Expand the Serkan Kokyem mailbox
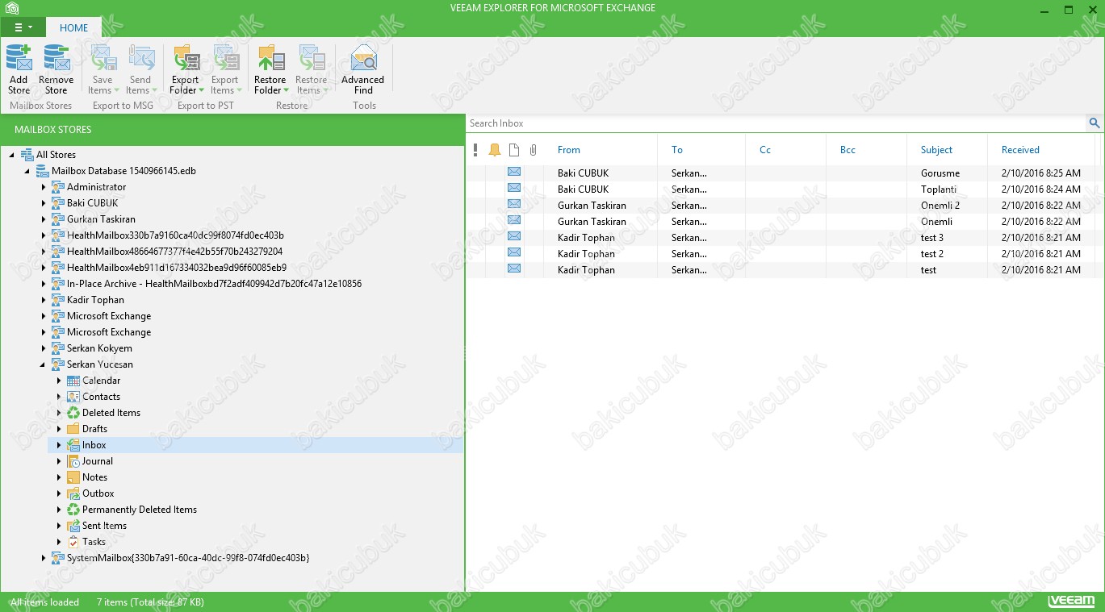 point(44,348)
